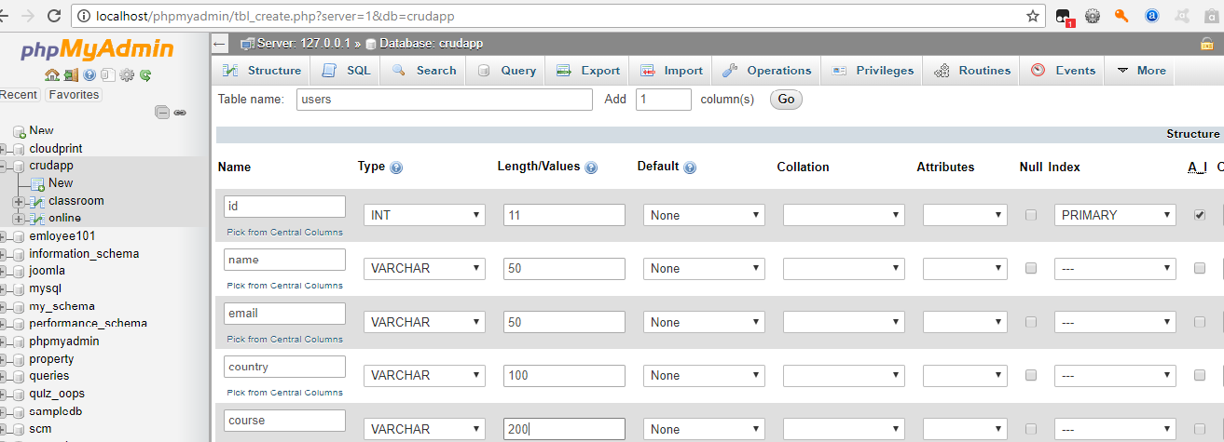1224x442 pixels.
Task: Uncheck the A_I checkbox for id column
Action: coord(1200,215)
